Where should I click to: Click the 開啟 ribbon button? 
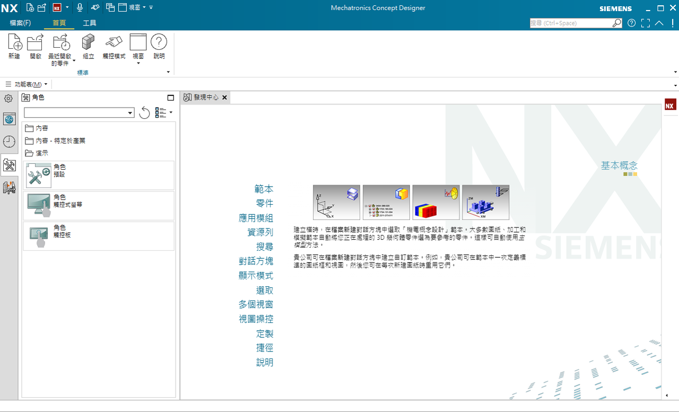click(x=36, y=47)
